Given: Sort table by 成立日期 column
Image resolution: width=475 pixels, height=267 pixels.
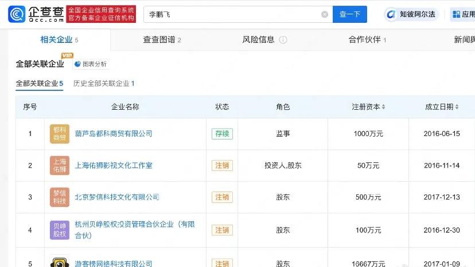Looking at the screenshot, I should pos(442,107).
